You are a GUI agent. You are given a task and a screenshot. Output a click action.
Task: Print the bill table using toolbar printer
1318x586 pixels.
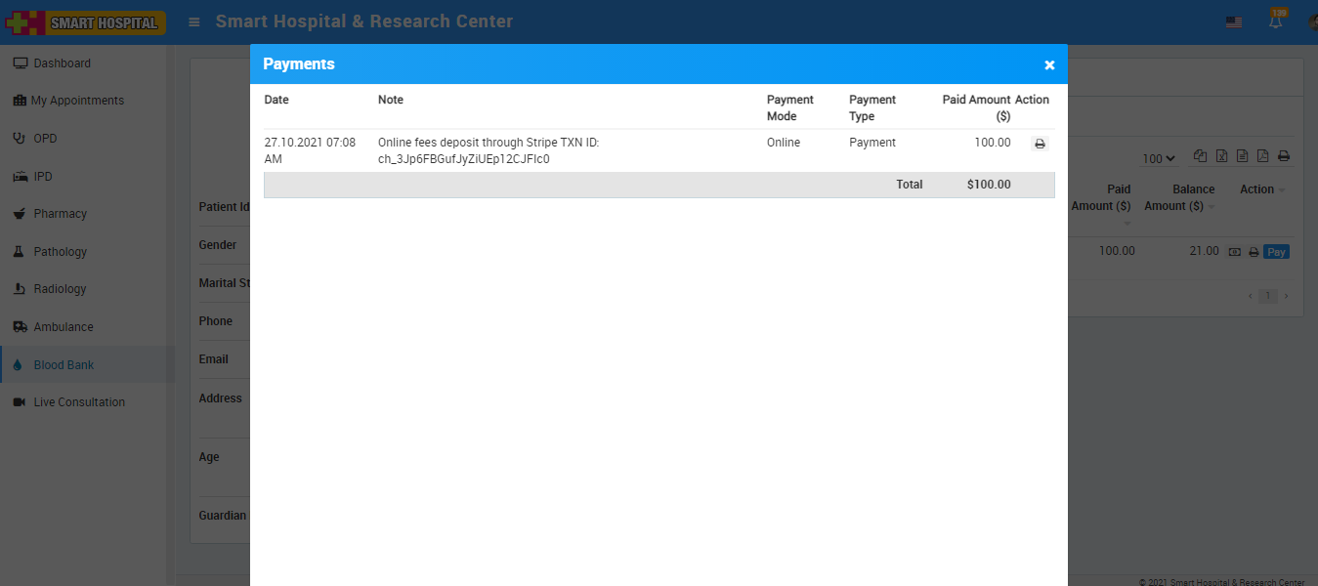tap(1284, 156)
